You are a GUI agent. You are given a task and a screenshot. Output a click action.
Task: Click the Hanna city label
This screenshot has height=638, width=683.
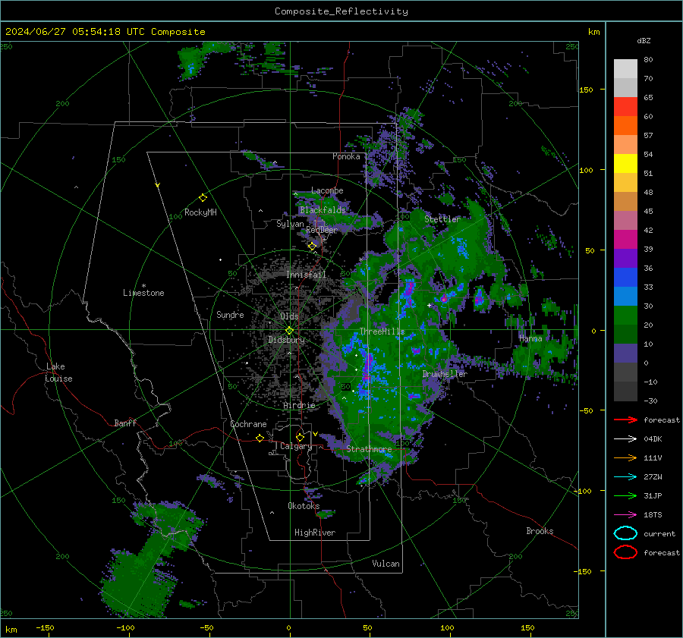click(530, 338)
